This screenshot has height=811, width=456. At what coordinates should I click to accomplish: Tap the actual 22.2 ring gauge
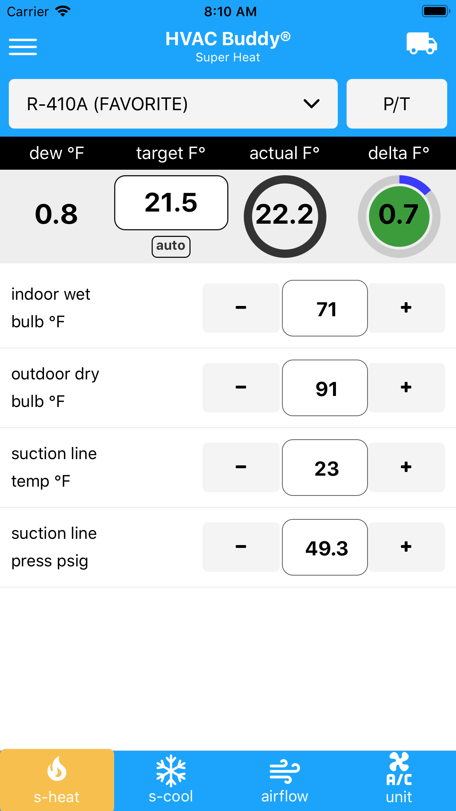tap(285, 216)
